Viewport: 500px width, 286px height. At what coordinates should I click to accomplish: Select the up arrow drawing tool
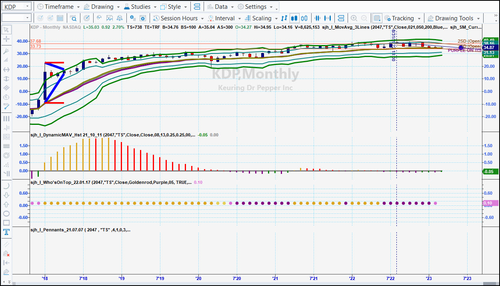[6, 204]
